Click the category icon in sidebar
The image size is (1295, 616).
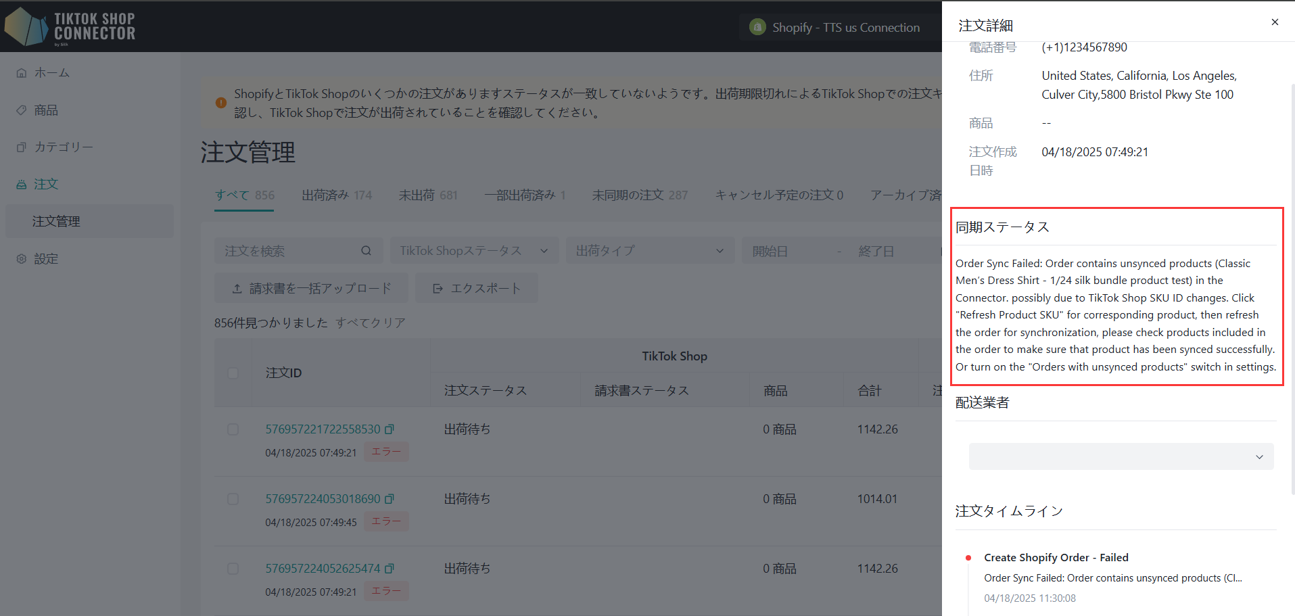pos(22,147)
